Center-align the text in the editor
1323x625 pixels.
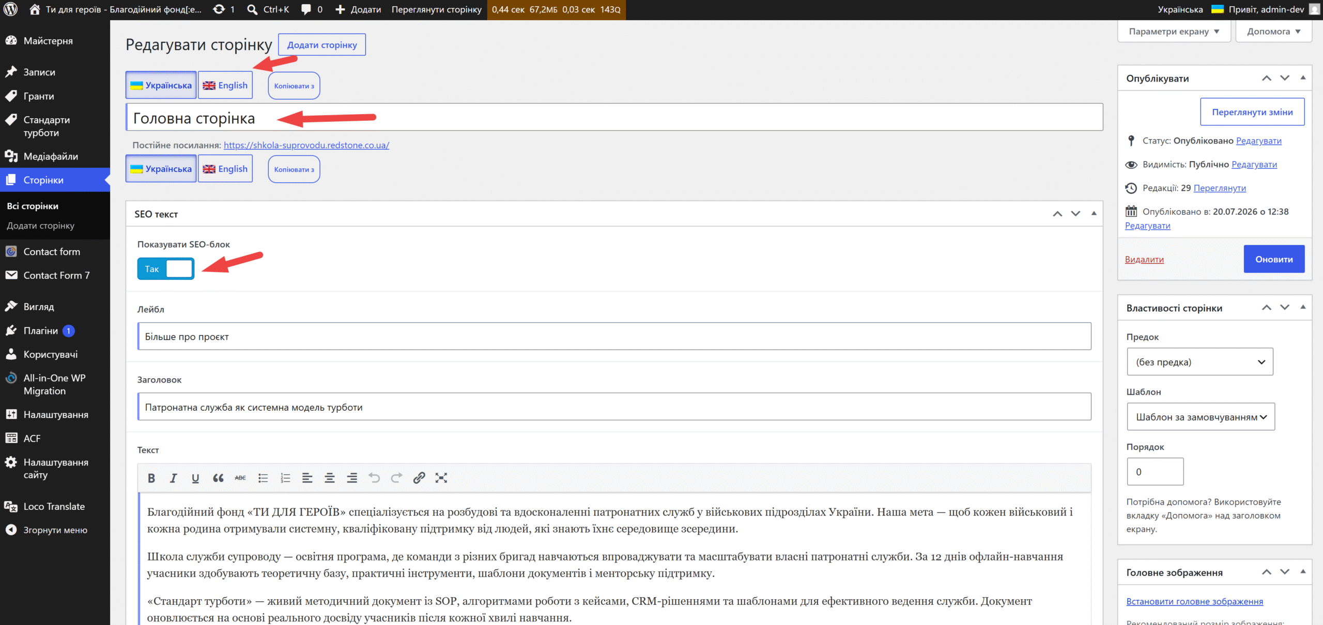[330, 478]
